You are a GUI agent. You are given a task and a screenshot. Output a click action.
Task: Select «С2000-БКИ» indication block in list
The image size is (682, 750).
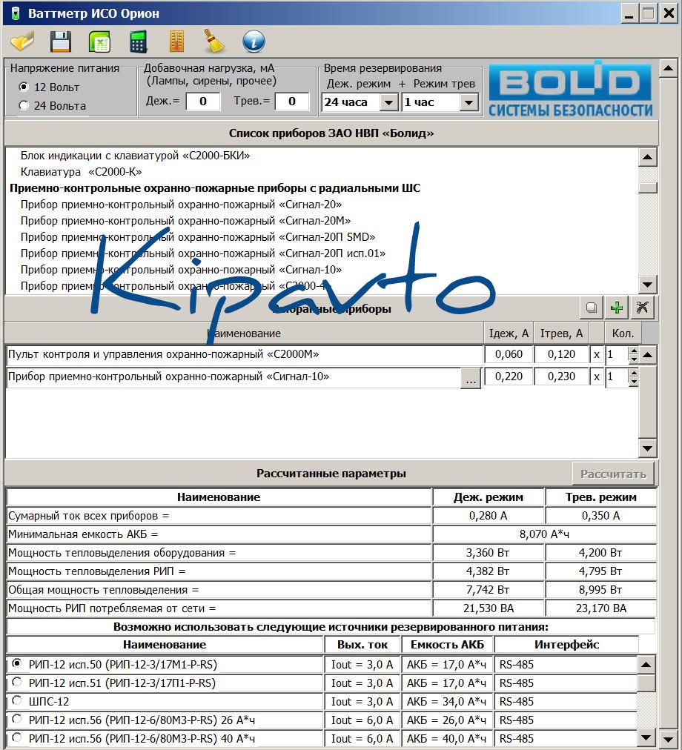click(x=135, y=156)
